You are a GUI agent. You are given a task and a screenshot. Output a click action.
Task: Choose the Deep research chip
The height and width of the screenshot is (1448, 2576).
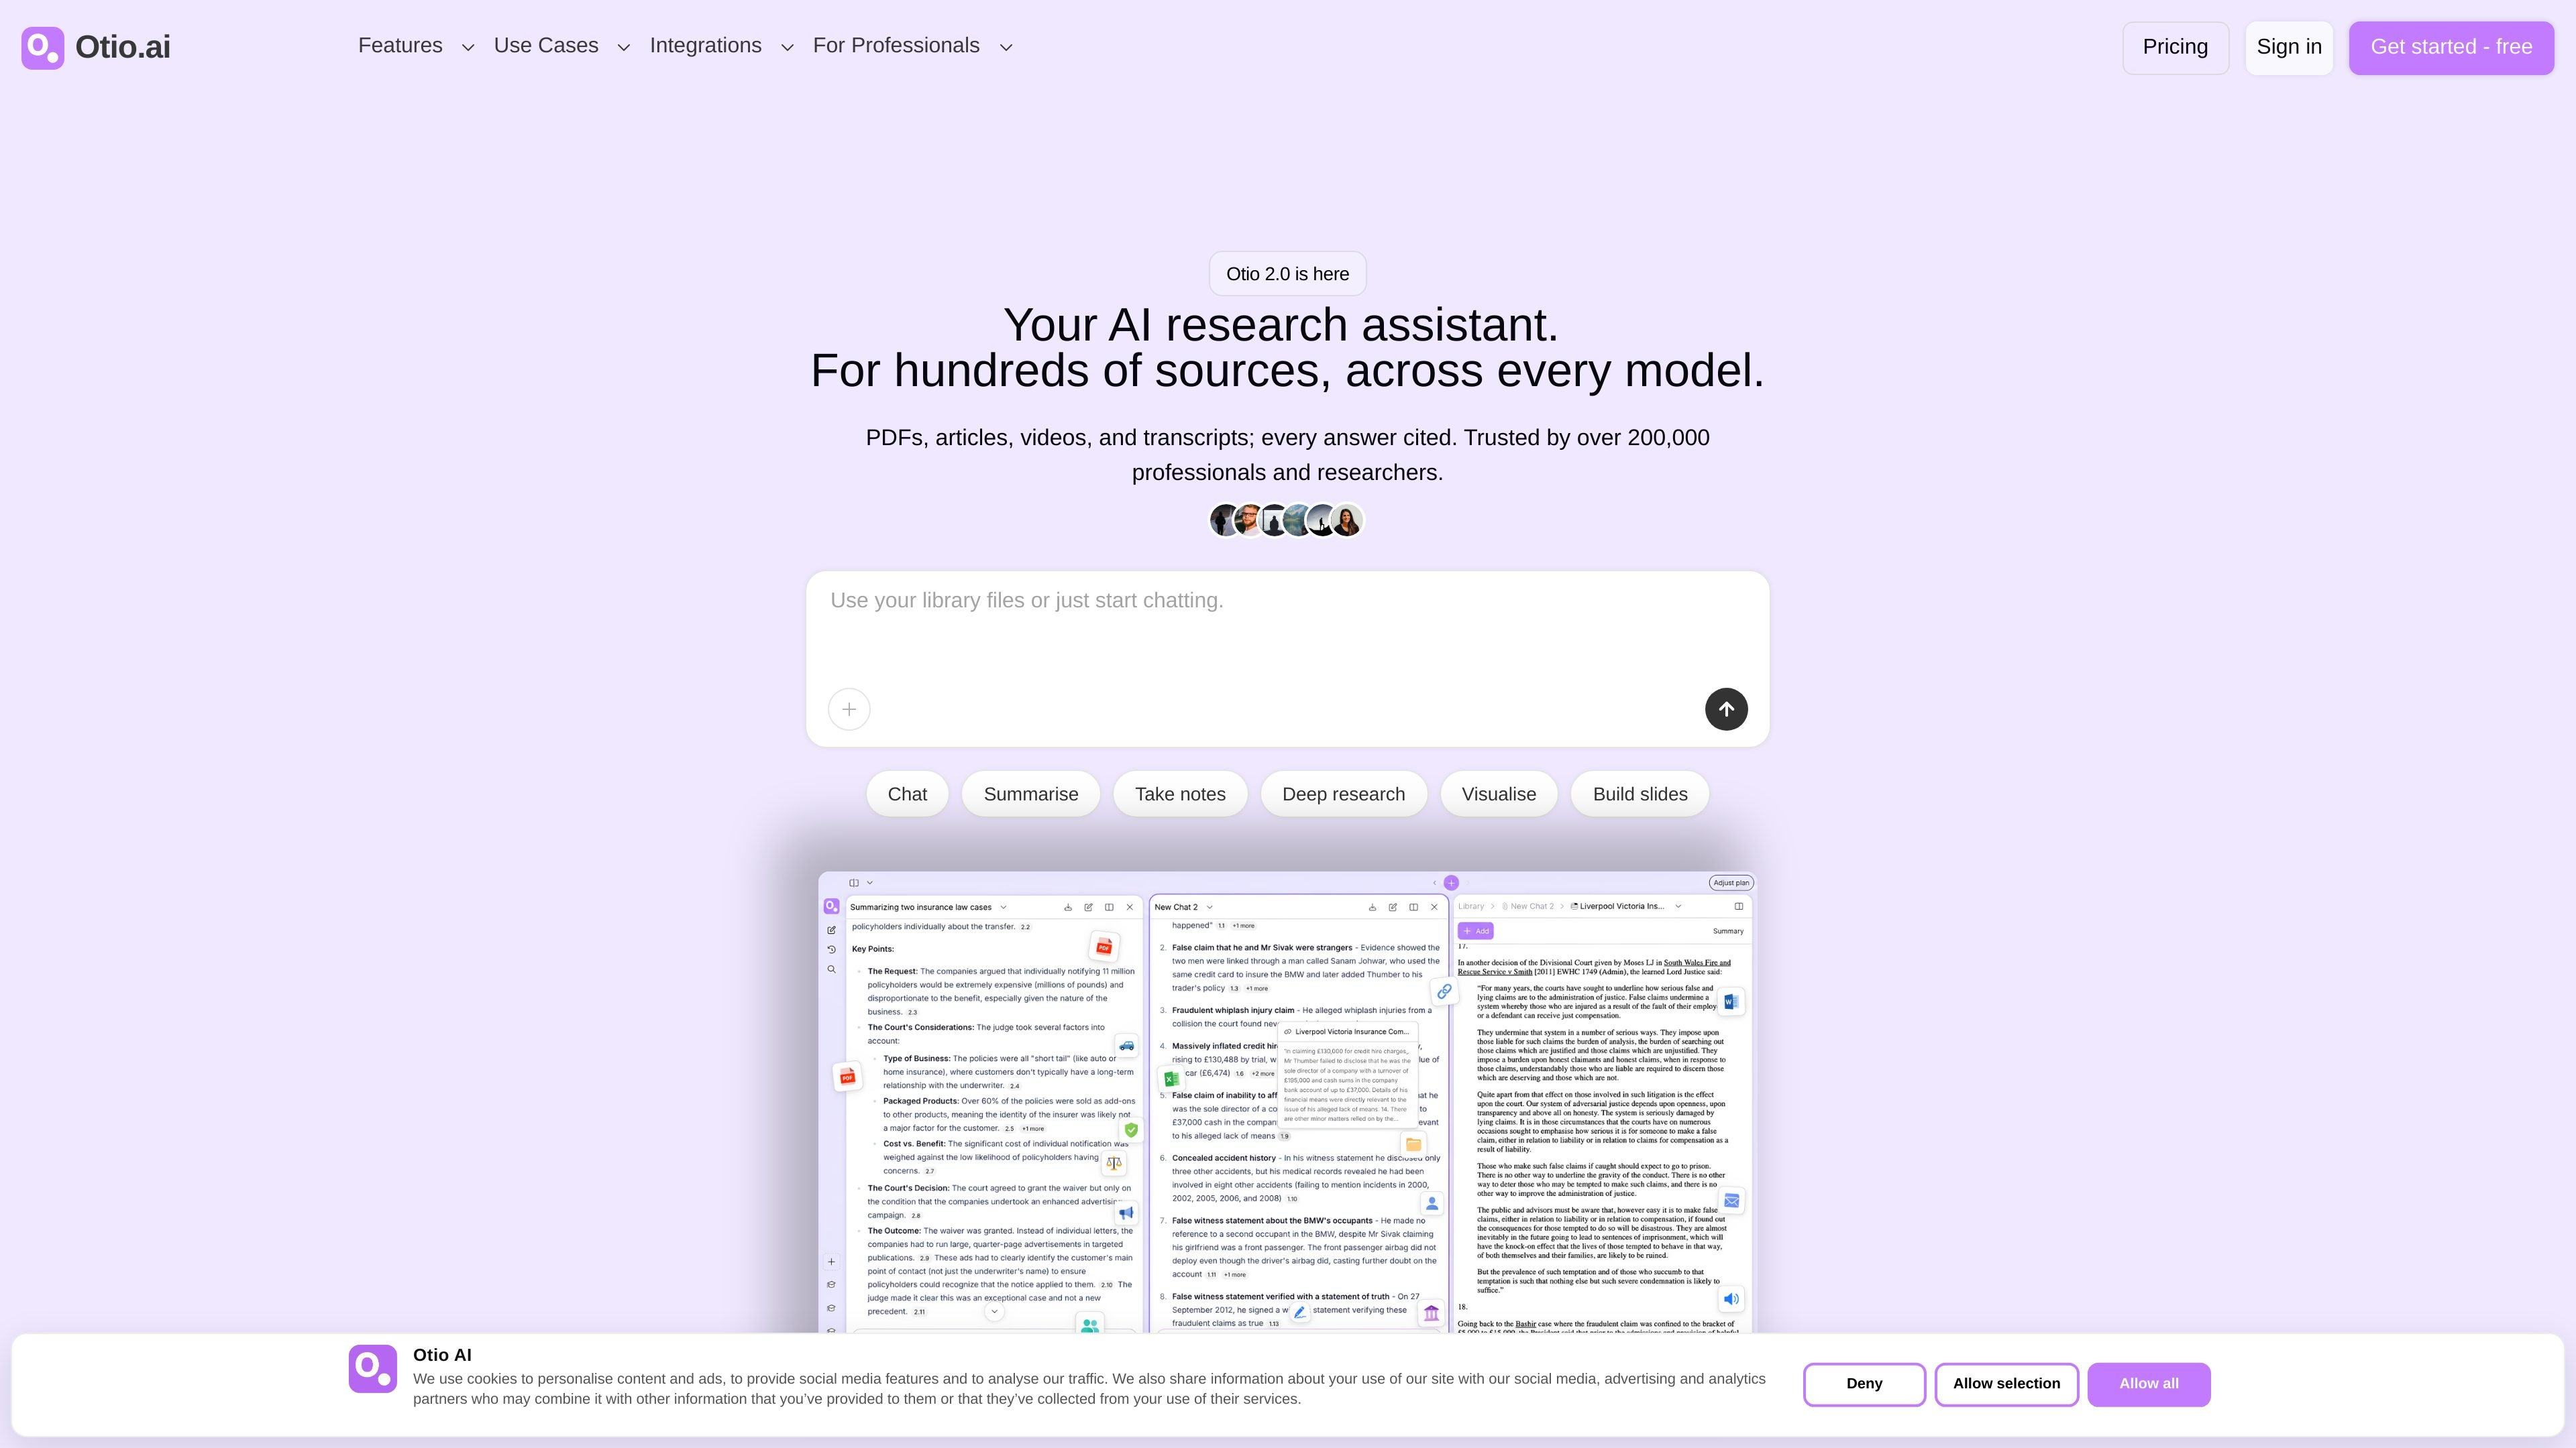(1343, 794)
